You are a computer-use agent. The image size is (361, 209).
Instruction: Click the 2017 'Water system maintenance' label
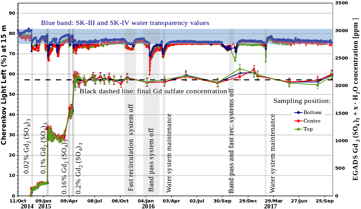click(272, 153)
